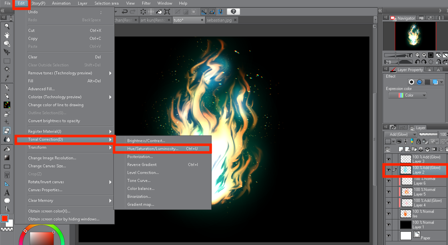Click the red main color swatch

[4, 218]
